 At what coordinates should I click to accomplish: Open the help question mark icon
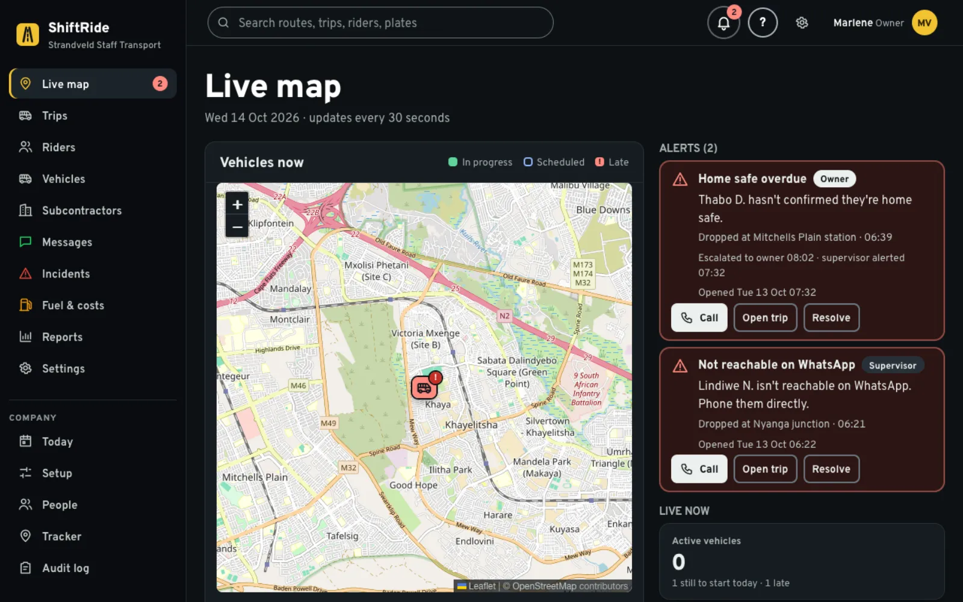point(763,23)
